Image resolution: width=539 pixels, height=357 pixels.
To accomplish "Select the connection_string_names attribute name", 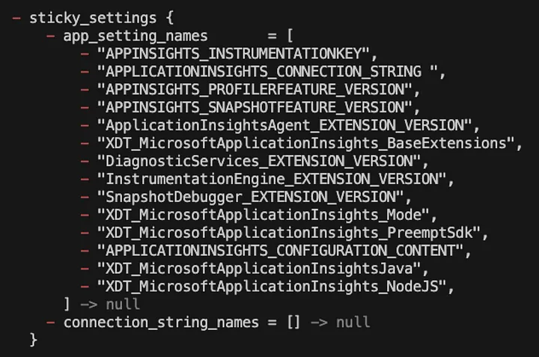I will (161, 323).
